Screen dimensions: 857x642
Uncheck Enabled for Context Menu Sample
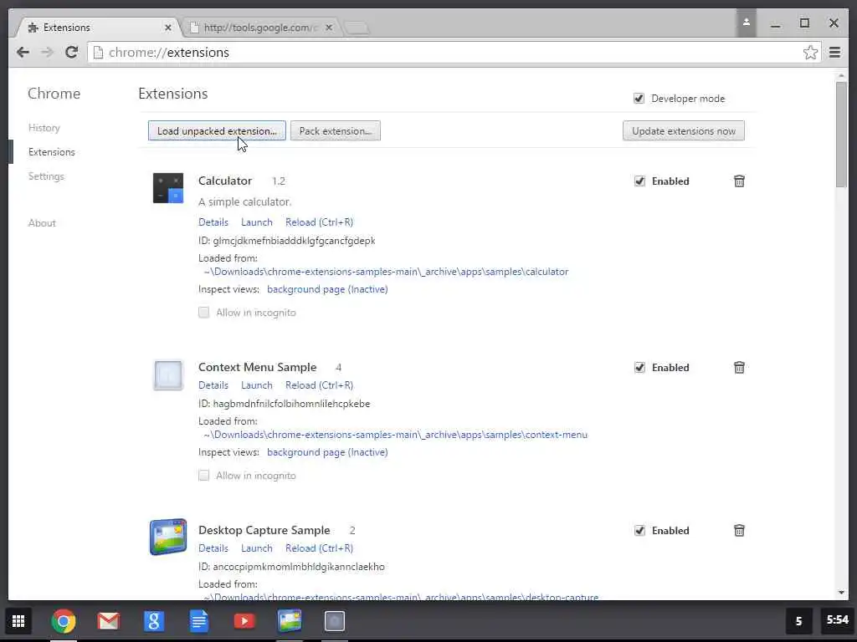point(639,368)
